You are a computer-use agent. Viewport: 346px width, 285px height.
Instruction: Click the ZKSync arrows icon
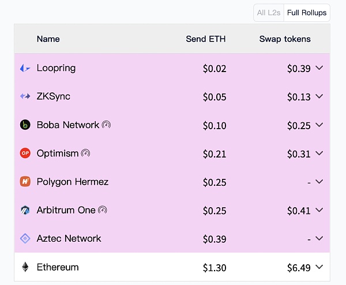click(x=25, y=96)
